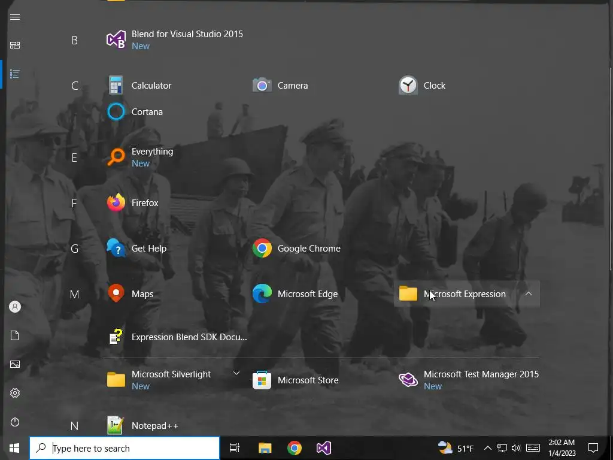This screenshot has height=460, width=613.
Task: Click the letter E section header
Action: [74, 158]
